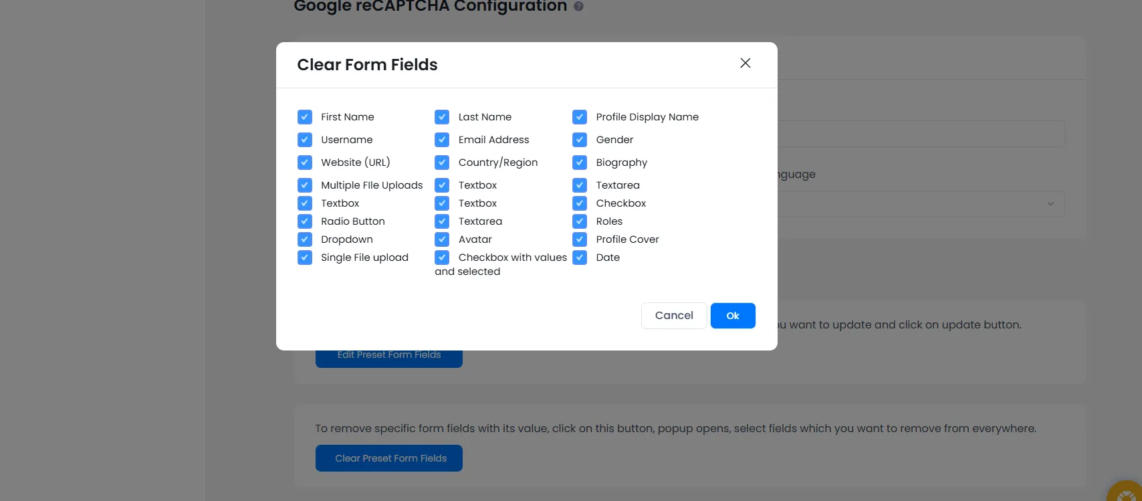This screenshot has height=501, width=1142.
Task: Toggle the Profile Cover checkbox
Action: coord(580,239)
